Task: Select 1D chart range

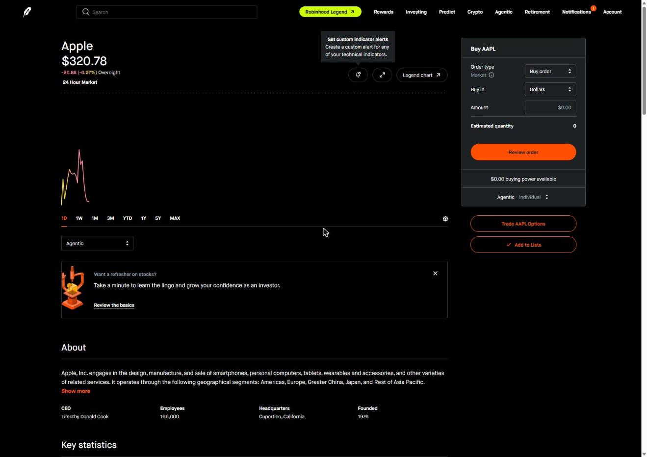Action: pyautogui.click(x=64, y=218)
